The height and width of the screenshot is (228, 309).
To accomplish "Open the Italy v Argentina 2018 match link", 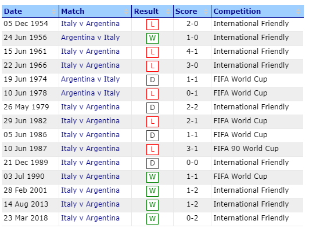I will [90, 218].
